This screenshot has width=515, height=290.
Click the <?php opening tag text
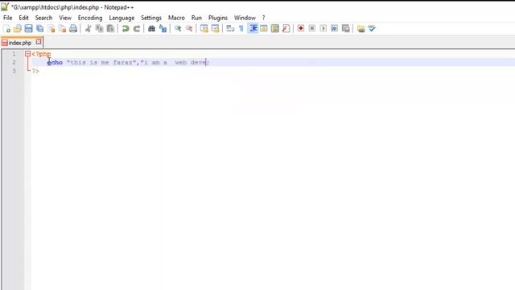pos(41,54)
